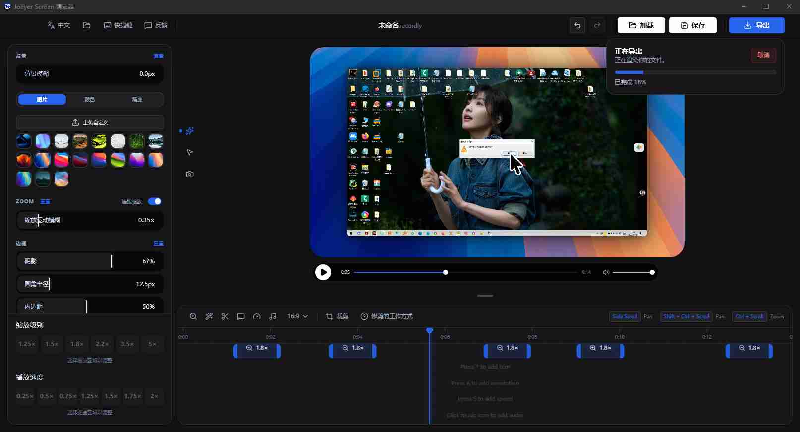Click the annotation box icon in timeline toolbar
Screen dimensions: 800x432
pos(241,316)
